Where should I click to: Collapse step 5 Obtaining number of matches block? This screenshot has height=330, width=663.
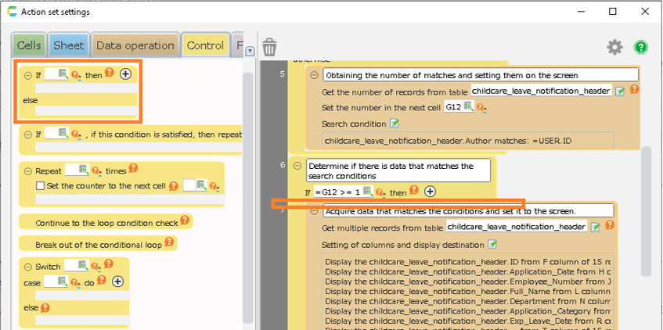(x=314, y=75)
